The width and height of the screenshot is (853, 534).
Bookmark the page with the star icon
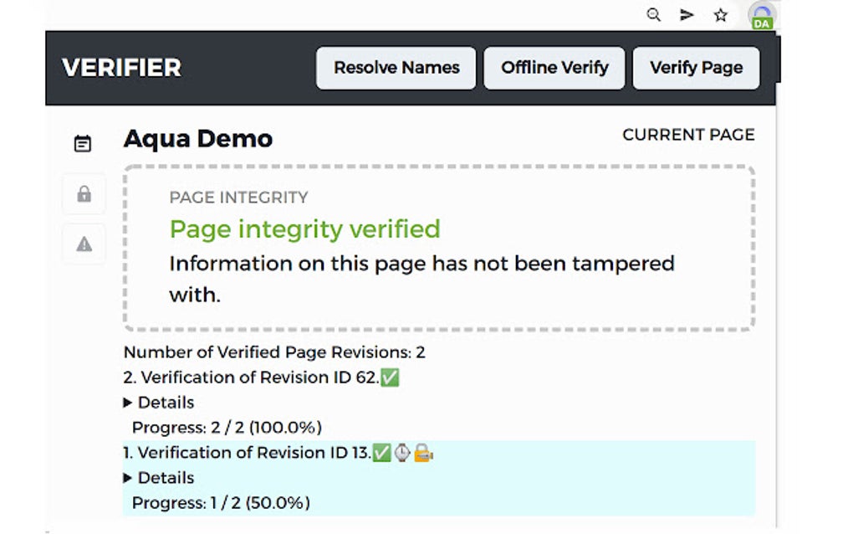[x=720, y=15]
